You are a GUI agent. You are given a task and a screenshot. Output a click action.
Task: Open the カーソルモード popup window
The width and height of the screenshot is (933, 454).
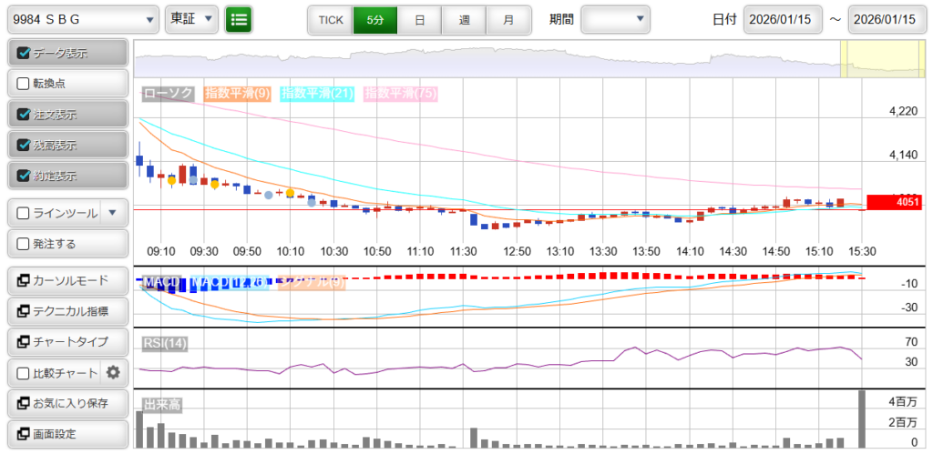[67, 280]
